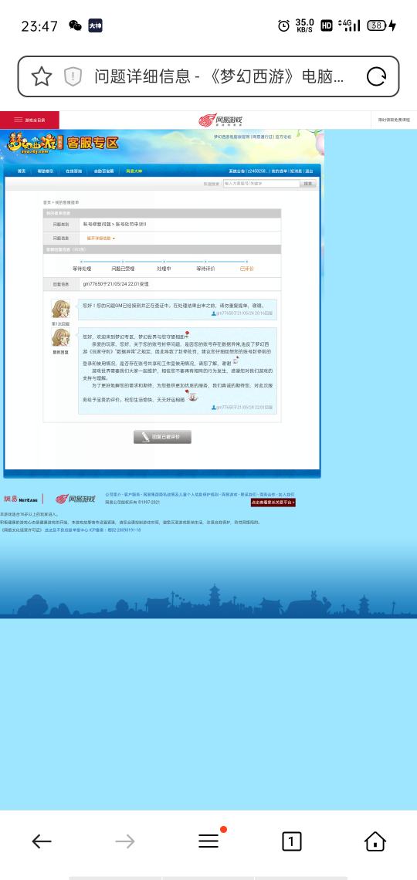
Task: Click the 已评价 progress step
Action: (246, 269)
